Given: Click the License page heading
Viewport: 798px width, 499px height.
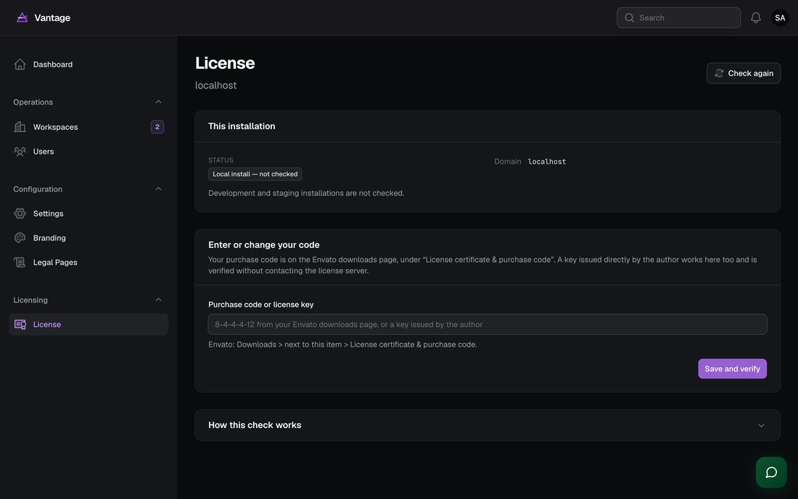Looking at the screenshot, I should (x=225, y=63).
